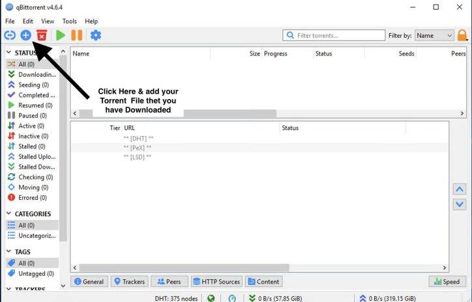472x302 pixels.
Task: Open the Tools menu
Action: click(70, 21)
